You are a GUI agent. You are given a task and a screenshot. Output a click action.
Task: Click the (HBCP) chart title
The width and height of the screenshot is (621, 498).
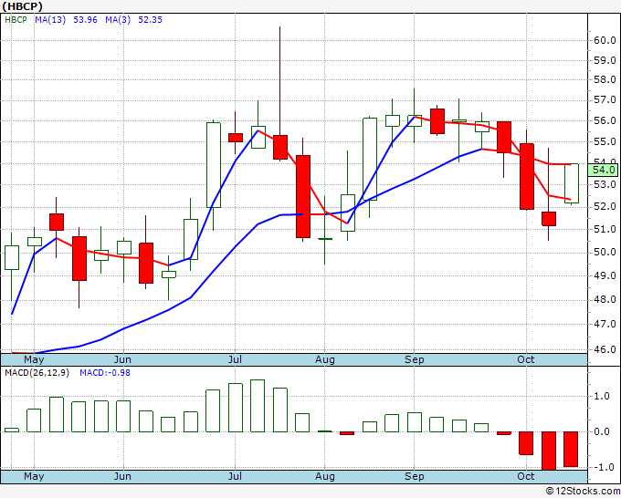[22, 6]
